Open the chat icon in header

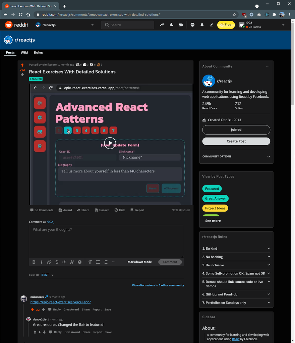[x=192, y=25]
